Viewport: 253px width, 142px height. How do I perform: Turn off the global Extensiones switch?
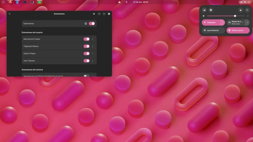click(x=92, y=24)
